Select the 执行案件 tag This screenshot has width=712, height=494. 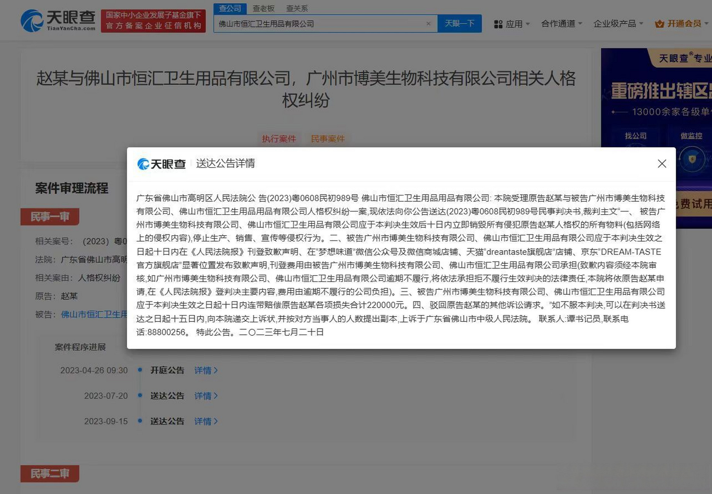click(x=279, y=139)
